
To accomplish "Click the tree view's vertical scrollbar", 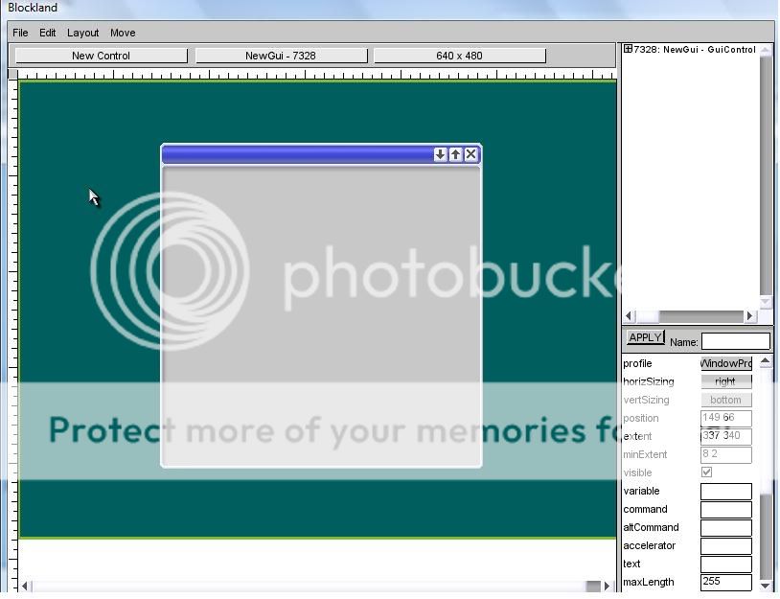I will pyautogui.click(x=766, y=176).
